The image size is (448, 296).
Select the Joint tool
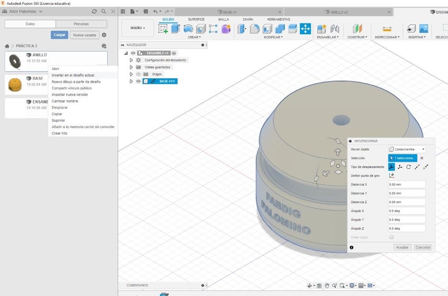pyautogui.click(x=335, y=29)
